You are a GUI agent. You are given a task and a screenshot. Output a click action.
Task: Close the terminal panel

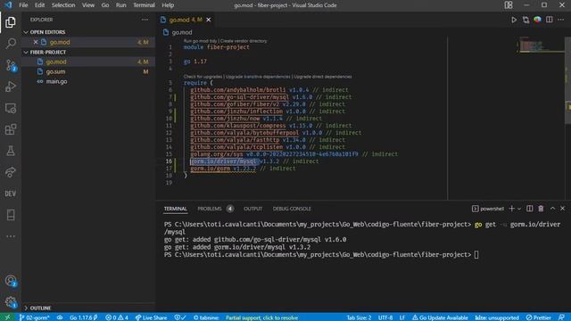(563, 209)
